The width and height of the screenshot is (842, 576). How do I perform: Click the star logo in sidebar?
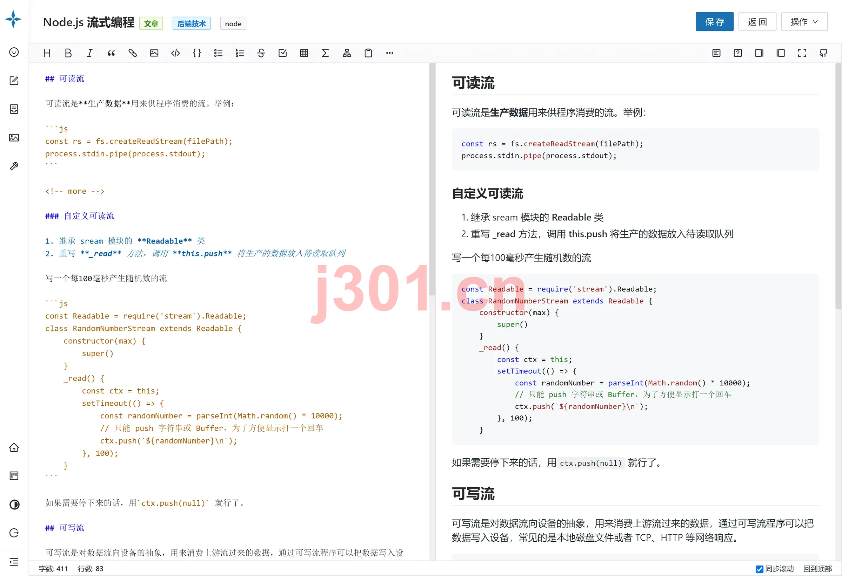pyautogui.click(x=13, y=19)
